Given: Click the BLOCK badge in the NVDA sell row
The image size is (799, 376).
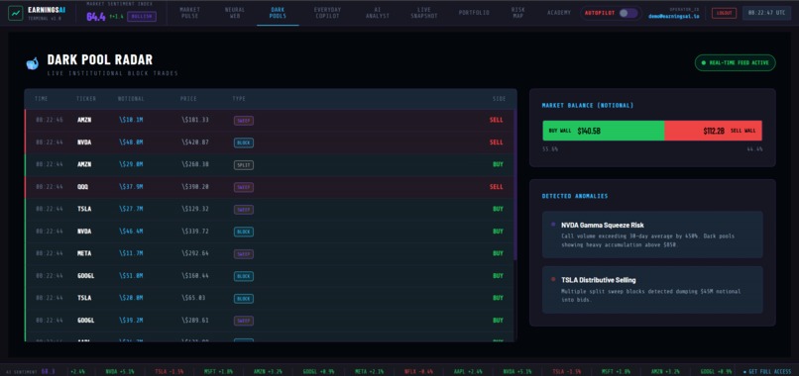Looking at the screenshot, I should coord(244,142).
